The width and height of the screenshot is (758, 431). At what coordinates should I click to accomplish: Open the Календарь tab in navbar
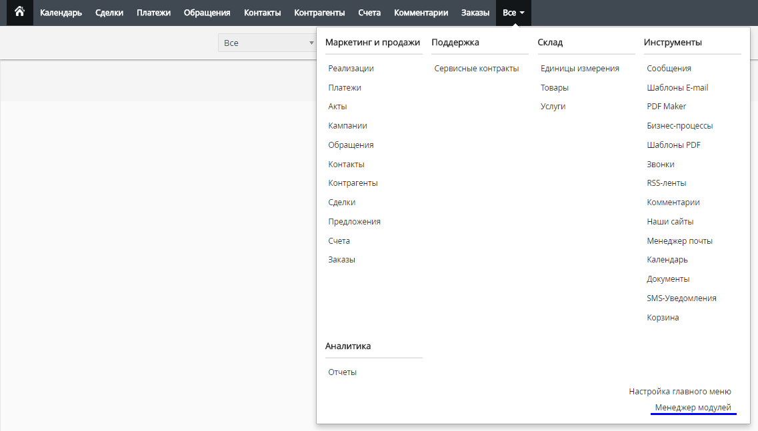coord(61,13)
